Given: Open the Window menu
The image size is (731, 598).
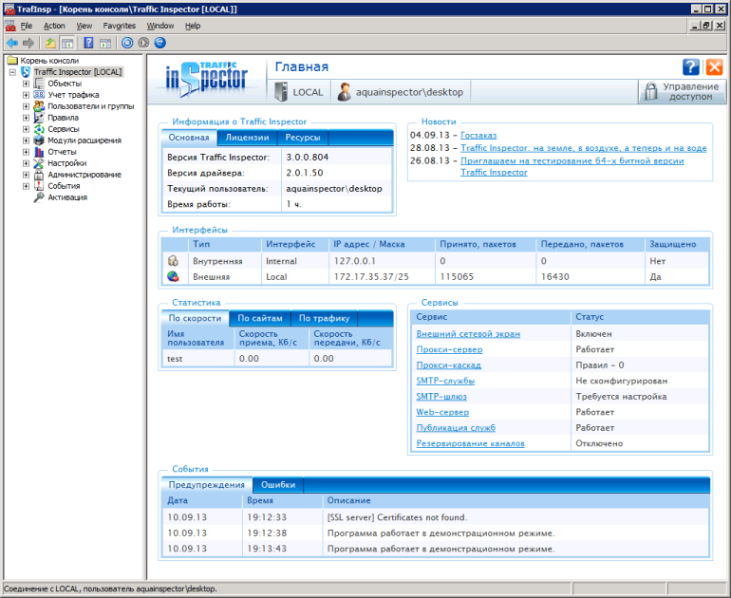Looking at the screenshot, I should click(x=160, y=26).
